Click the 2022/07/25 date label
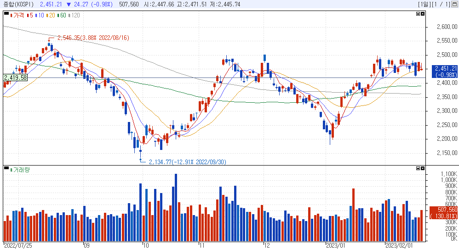This screenshot has height=249, width=459. [18, 245]
